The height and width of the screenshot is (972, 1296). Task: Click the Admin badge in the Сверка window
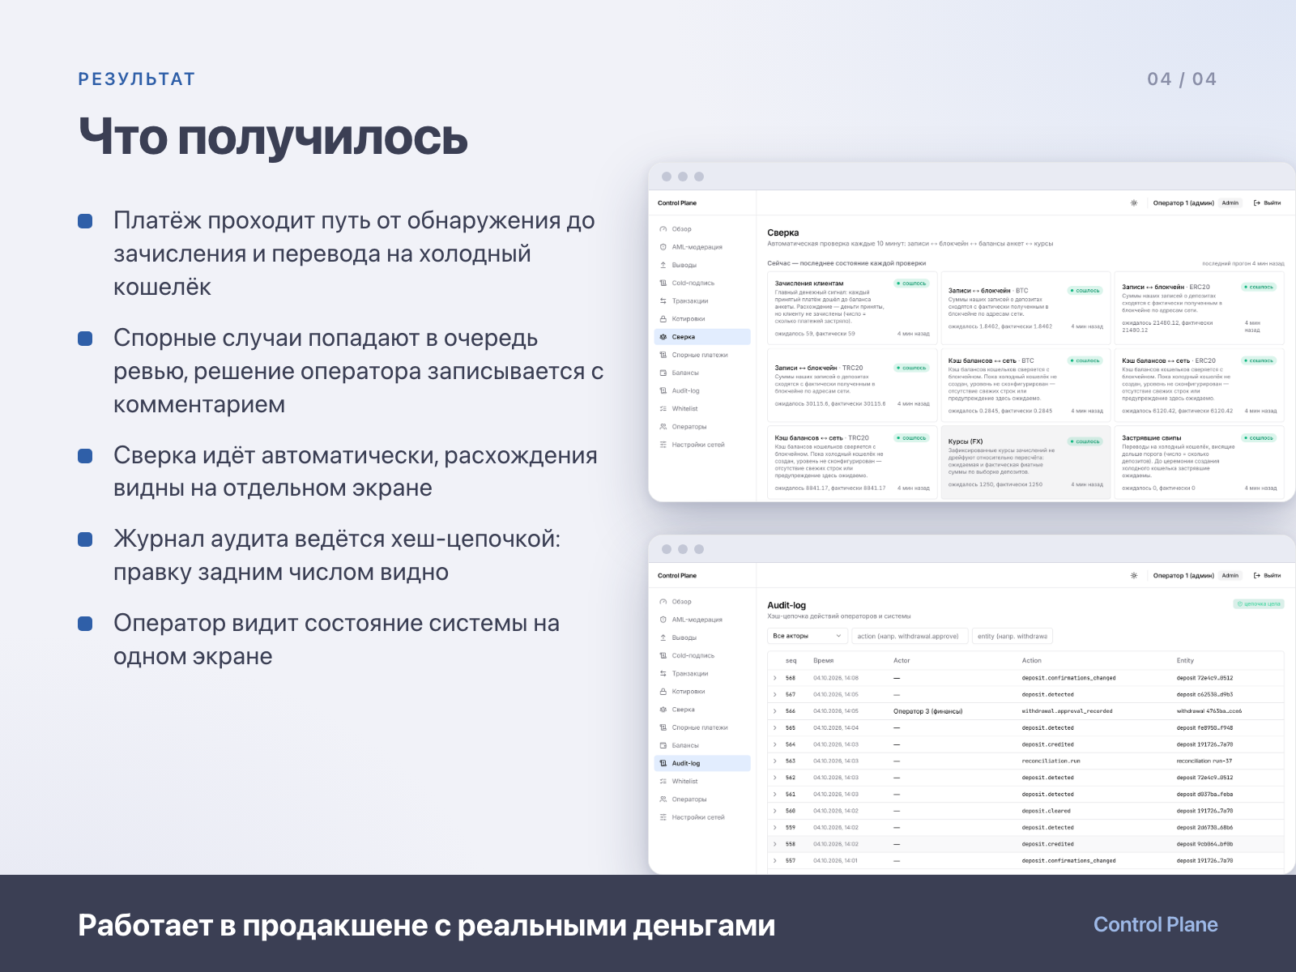1230,203
